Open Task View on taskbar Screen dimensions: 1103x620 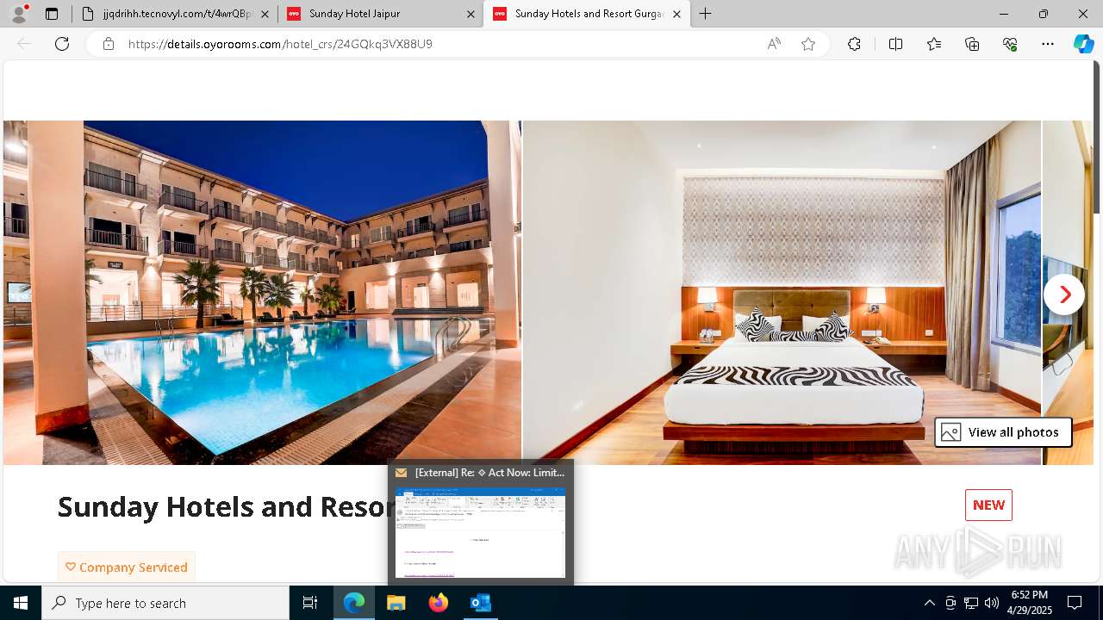point(310,603)
